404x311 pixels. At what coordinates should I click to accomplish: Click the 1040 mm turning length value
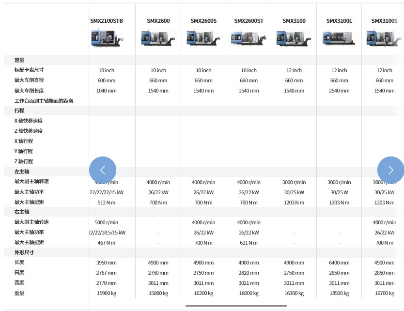pos(107,91)
